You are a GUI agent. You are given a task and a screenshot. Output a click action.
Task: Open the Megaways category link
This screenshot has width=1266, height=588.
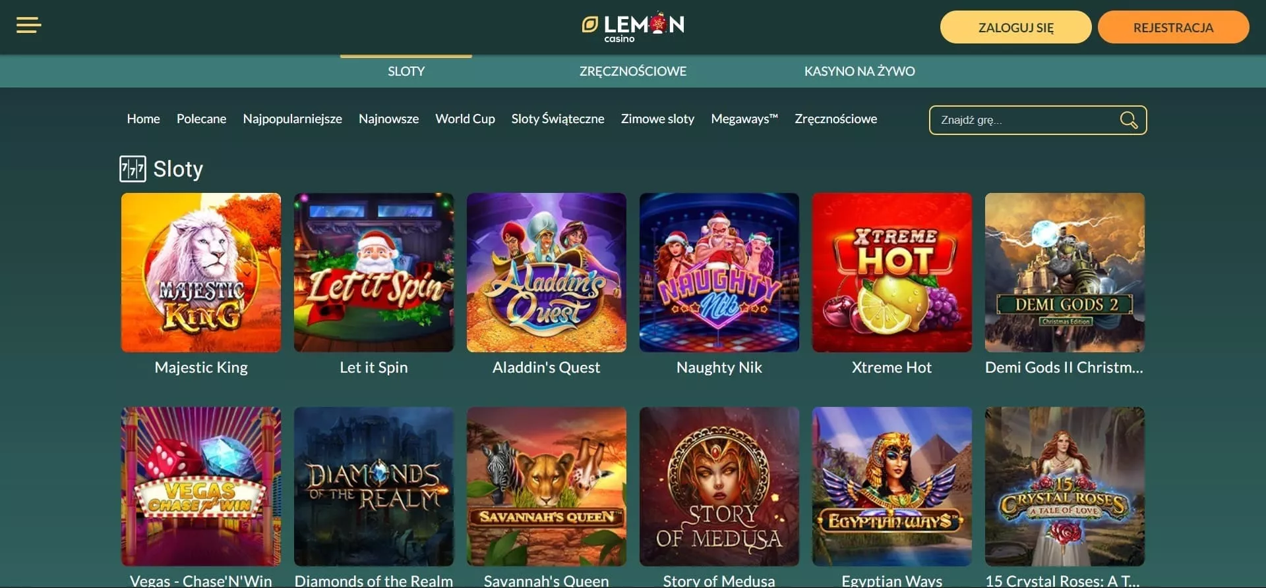[x=744, y=119]
